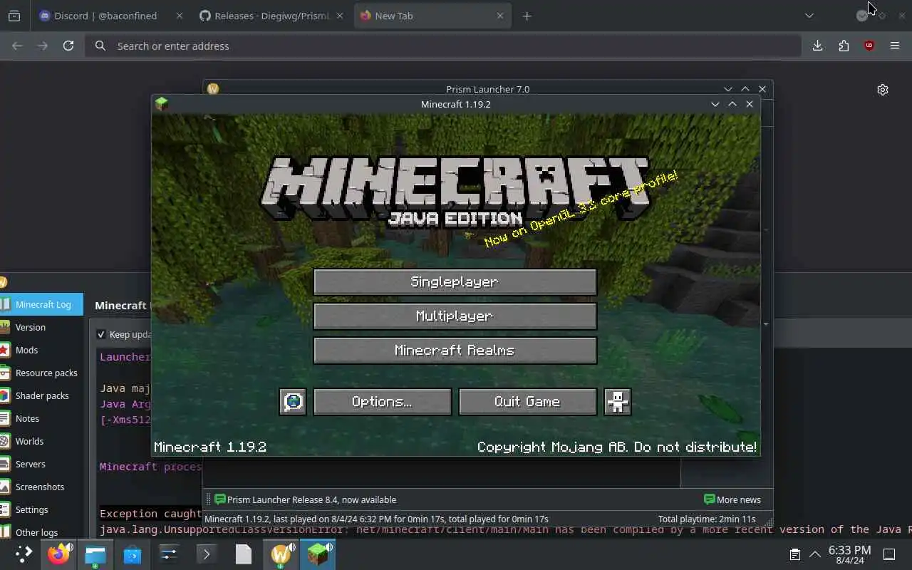List all tabs dropdown arrow
The height and width of the screenshot is (570, 912).
pyautogui.click(x=809, y=16)
